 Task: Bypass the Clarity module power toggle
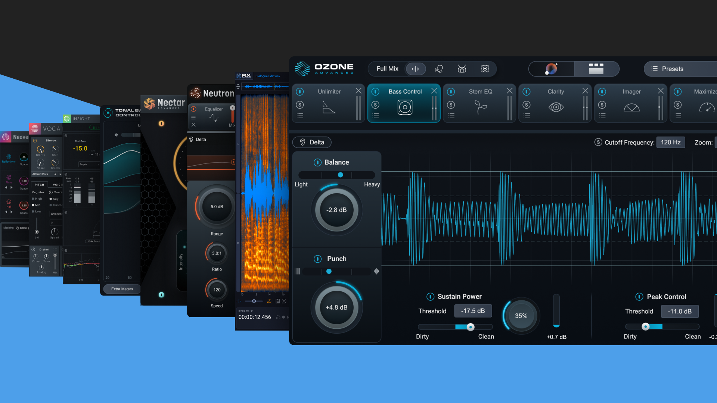tap(527, 91)
